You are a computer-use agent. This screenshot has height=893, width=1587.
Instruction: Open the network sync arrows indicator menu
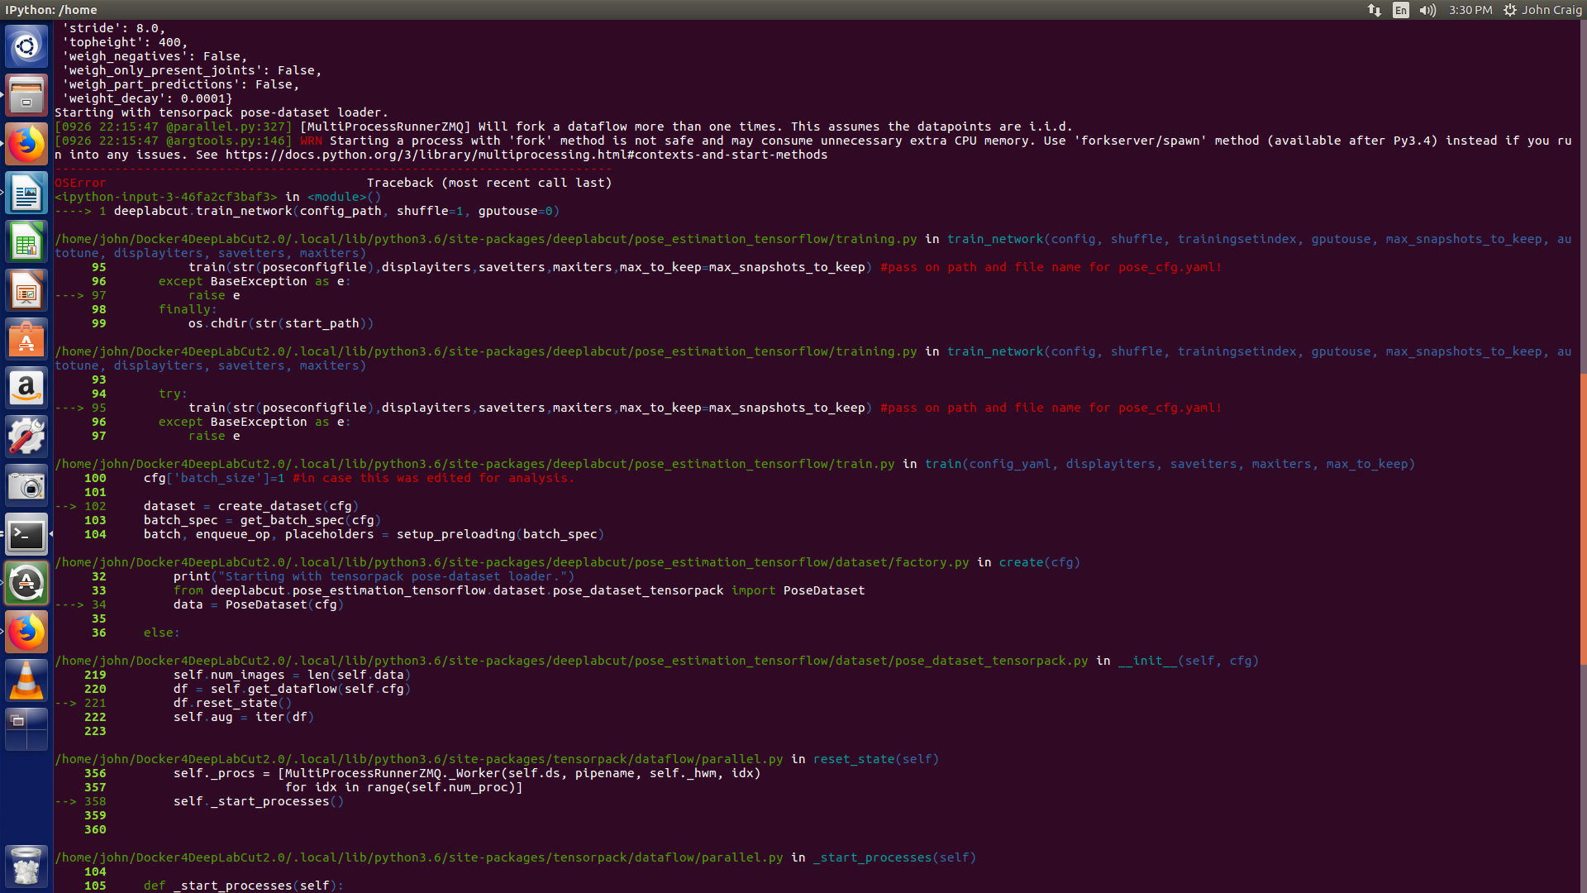[1374, 11]
